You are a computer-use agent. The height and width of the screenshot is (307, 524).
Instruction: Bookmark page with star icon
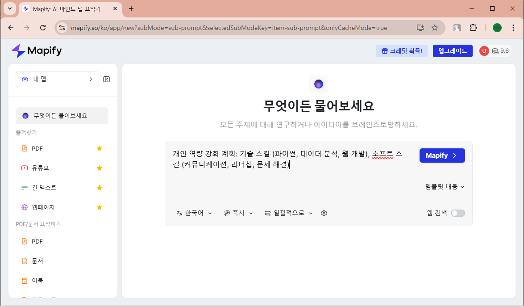434,28
